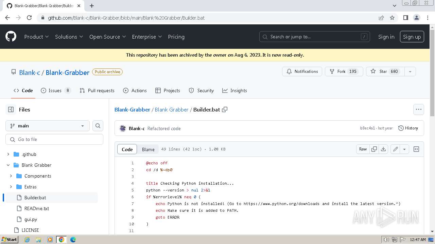Copy the raw file contents
The width and height of the screenshot is (435, 244).
tap(374, 149)
